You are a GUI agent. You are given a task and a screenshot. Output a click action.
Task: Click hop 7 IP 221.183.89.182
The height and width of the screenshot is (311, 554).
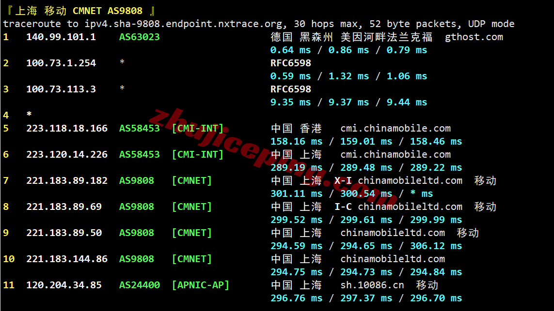(67, 180)
